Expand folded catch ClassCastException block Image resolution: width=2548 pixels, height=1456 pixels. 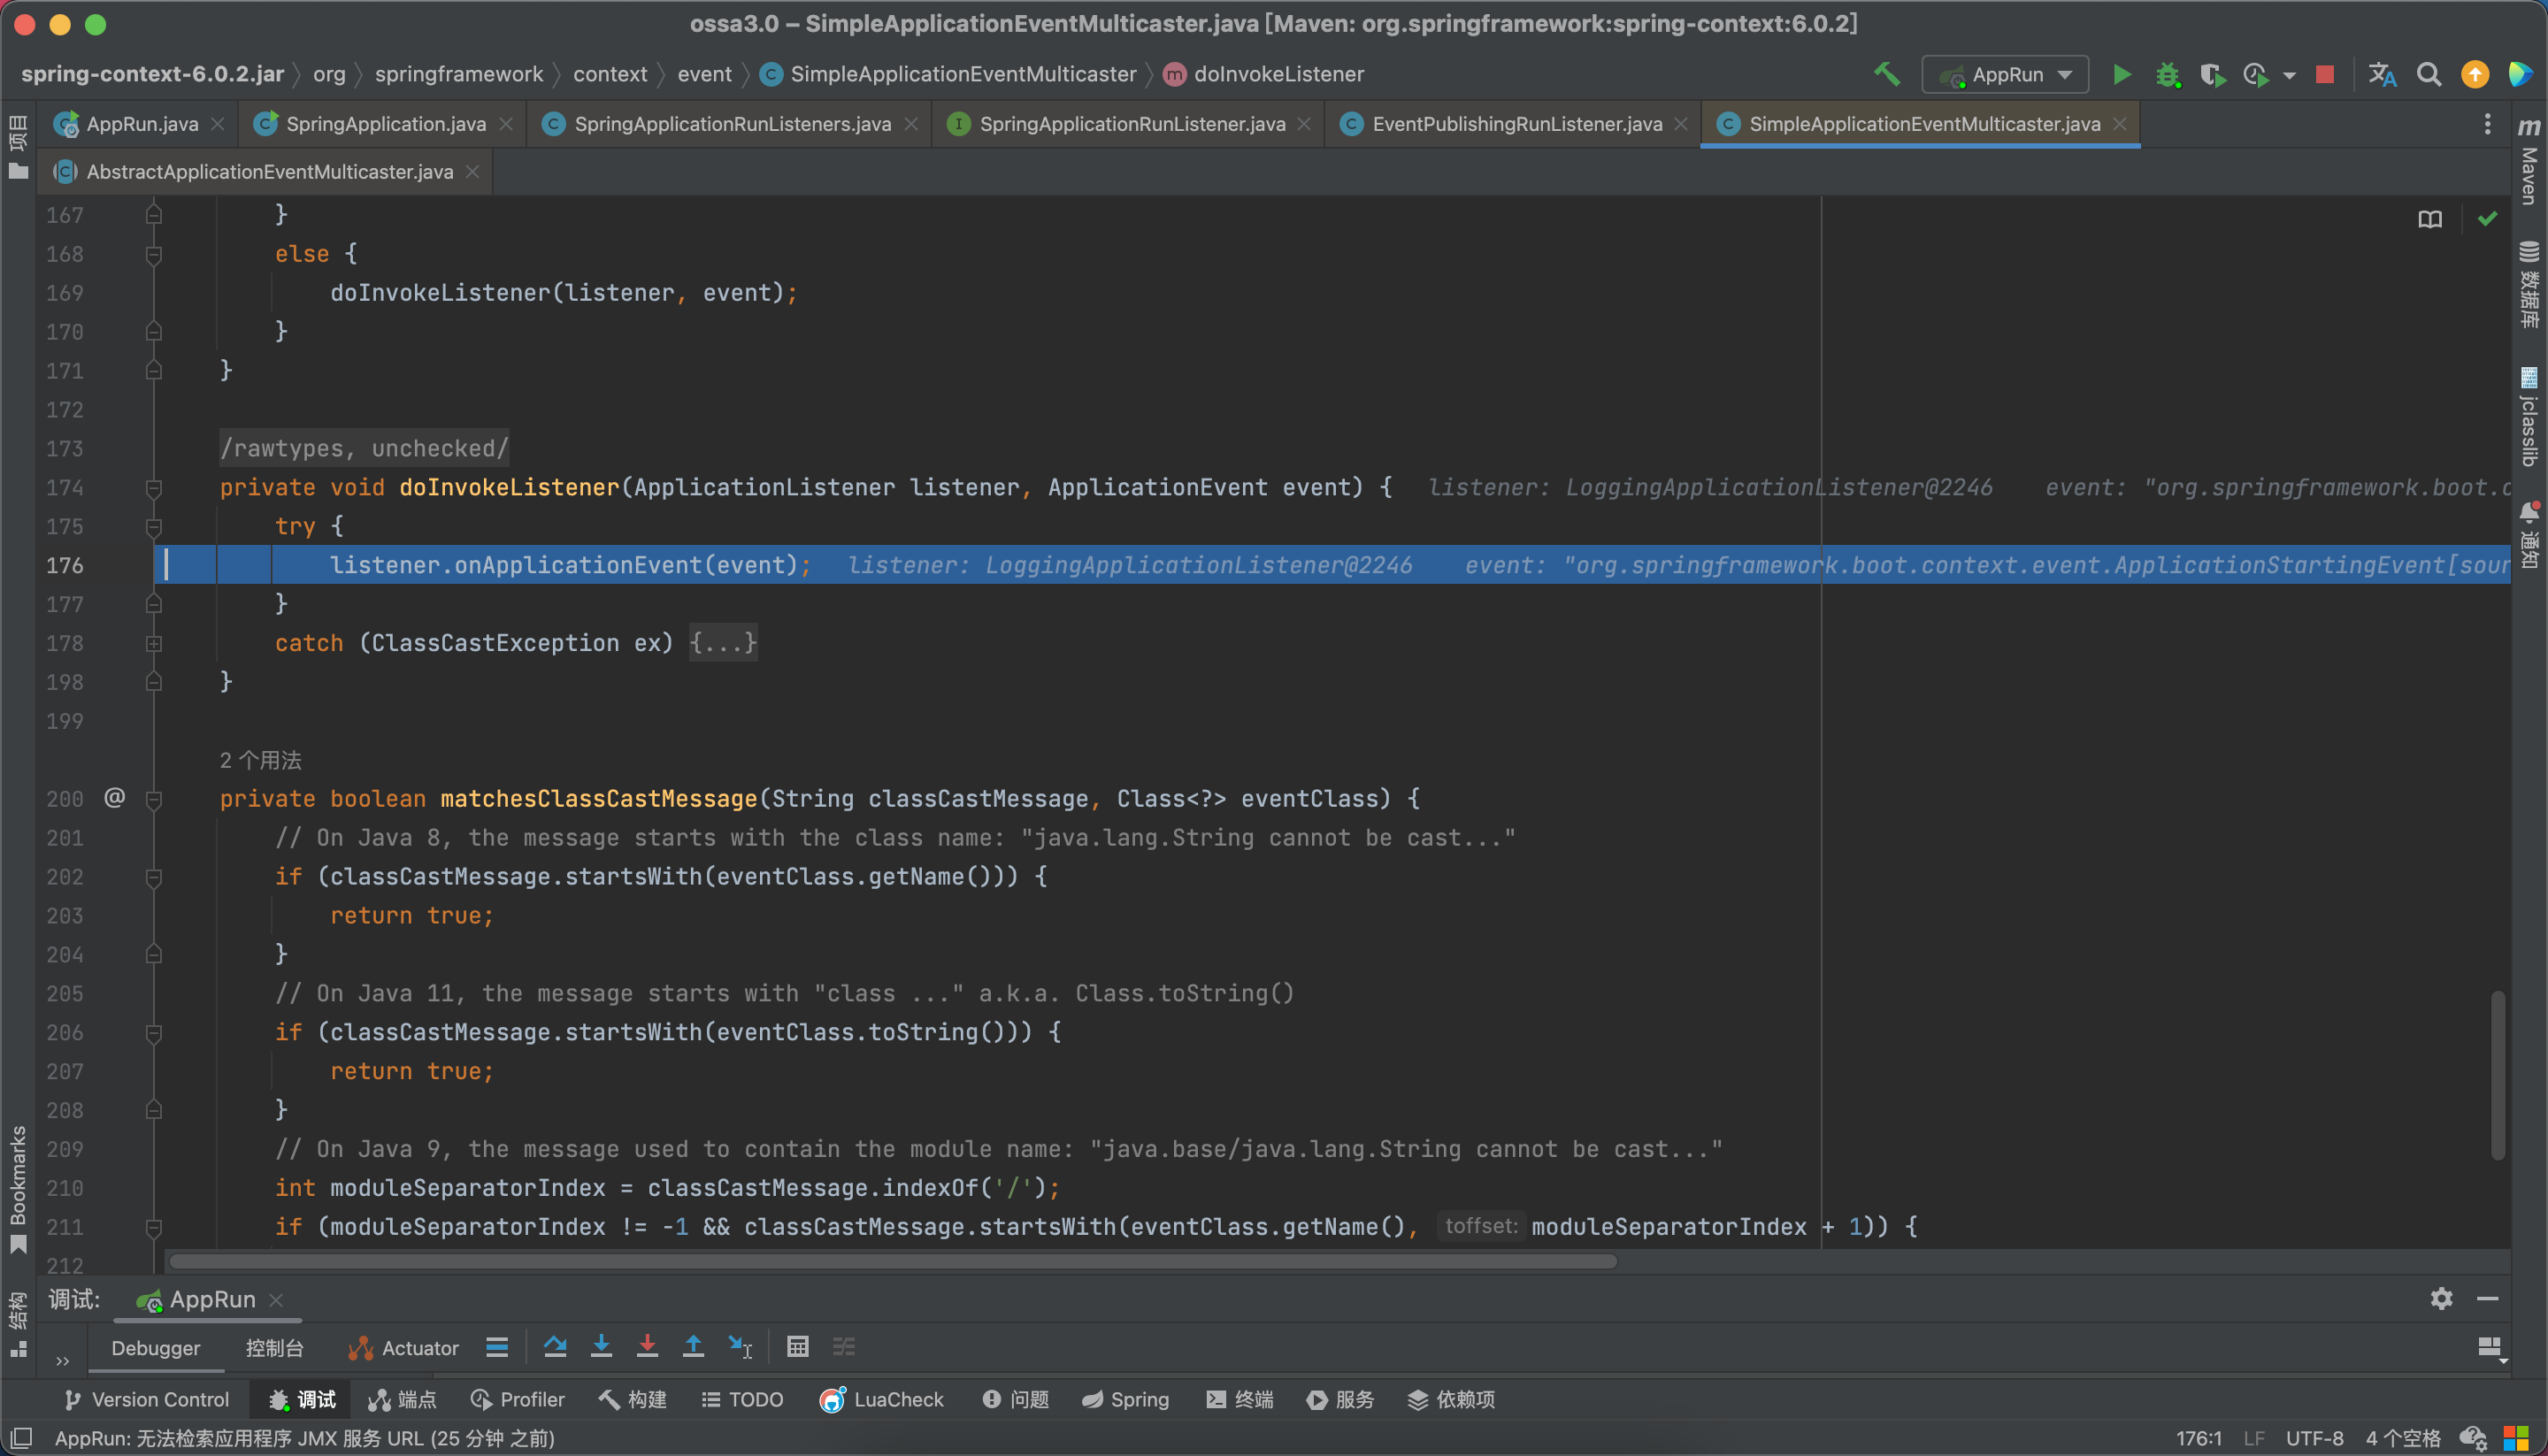pos(154,643)
